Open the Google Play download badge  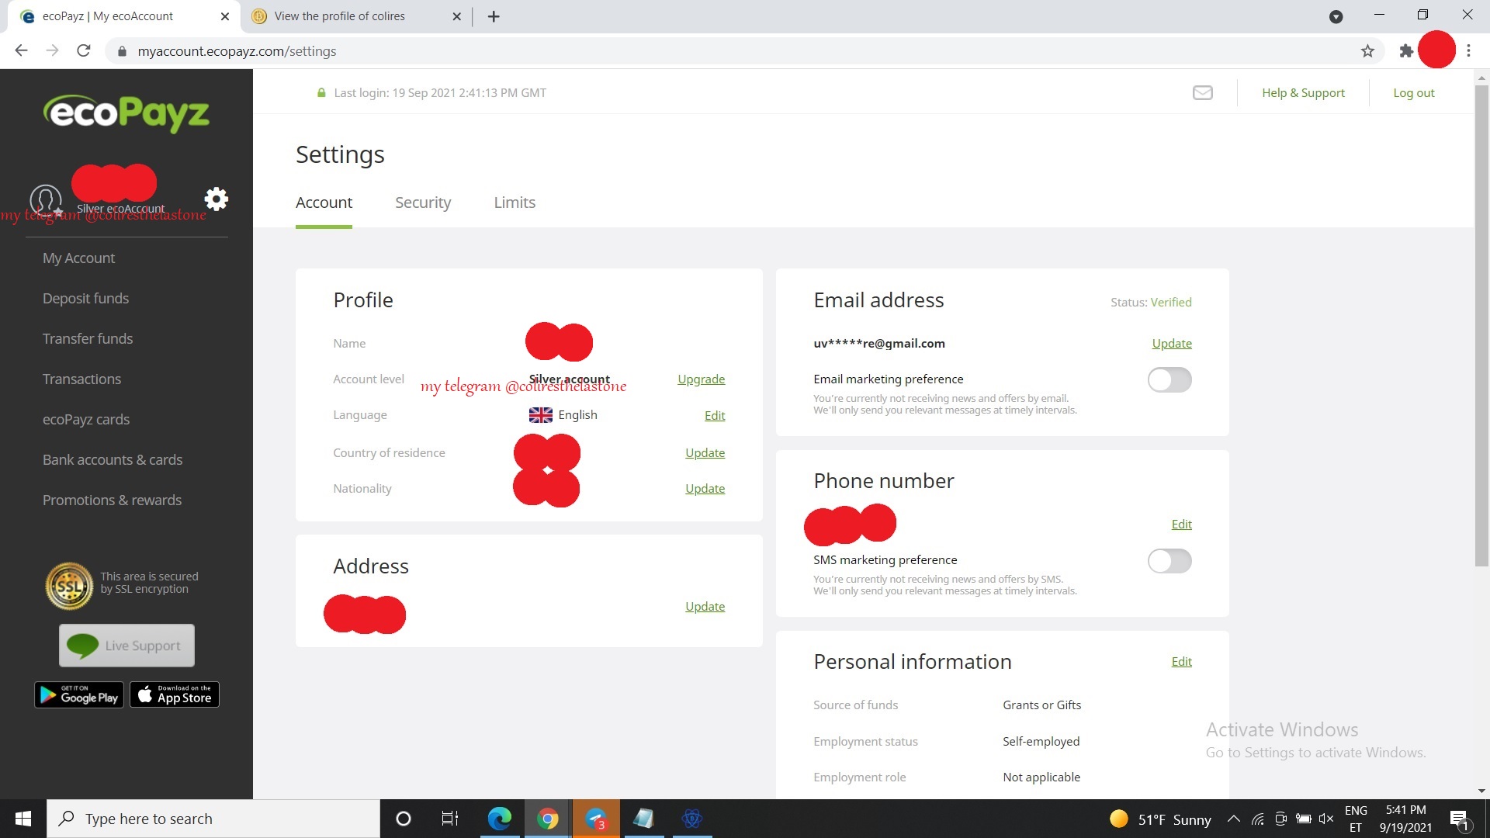point(79,694)
